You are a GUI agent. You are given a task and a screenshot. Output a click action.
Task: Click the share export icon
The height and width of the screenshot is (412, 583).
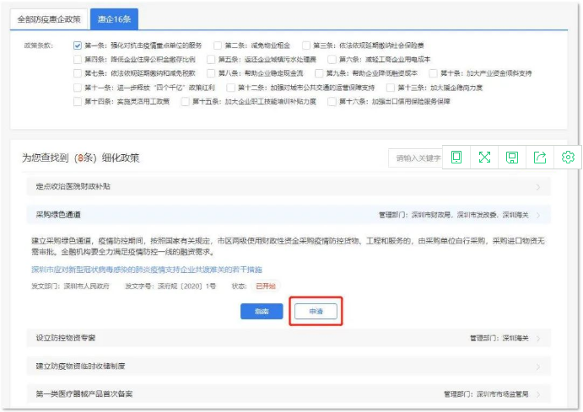coord(540,157)
